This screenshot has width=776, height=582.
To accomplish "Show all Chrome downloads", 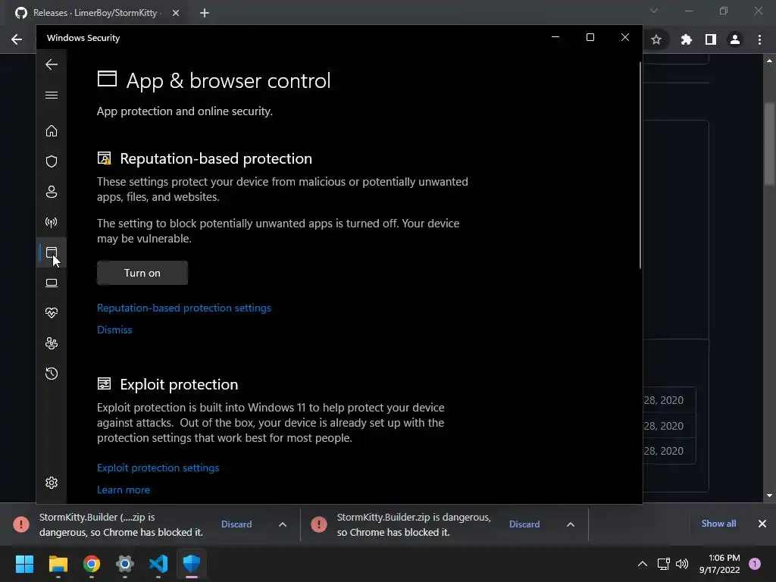I will click(718, 524).
